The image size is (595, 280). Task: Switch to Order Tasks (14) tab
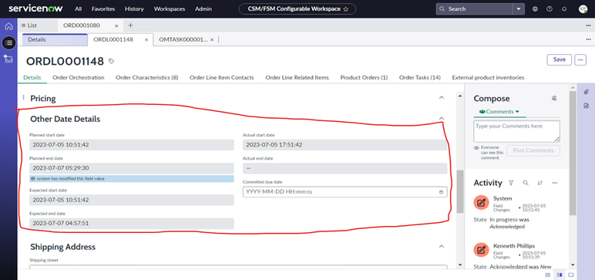point(420,77)
